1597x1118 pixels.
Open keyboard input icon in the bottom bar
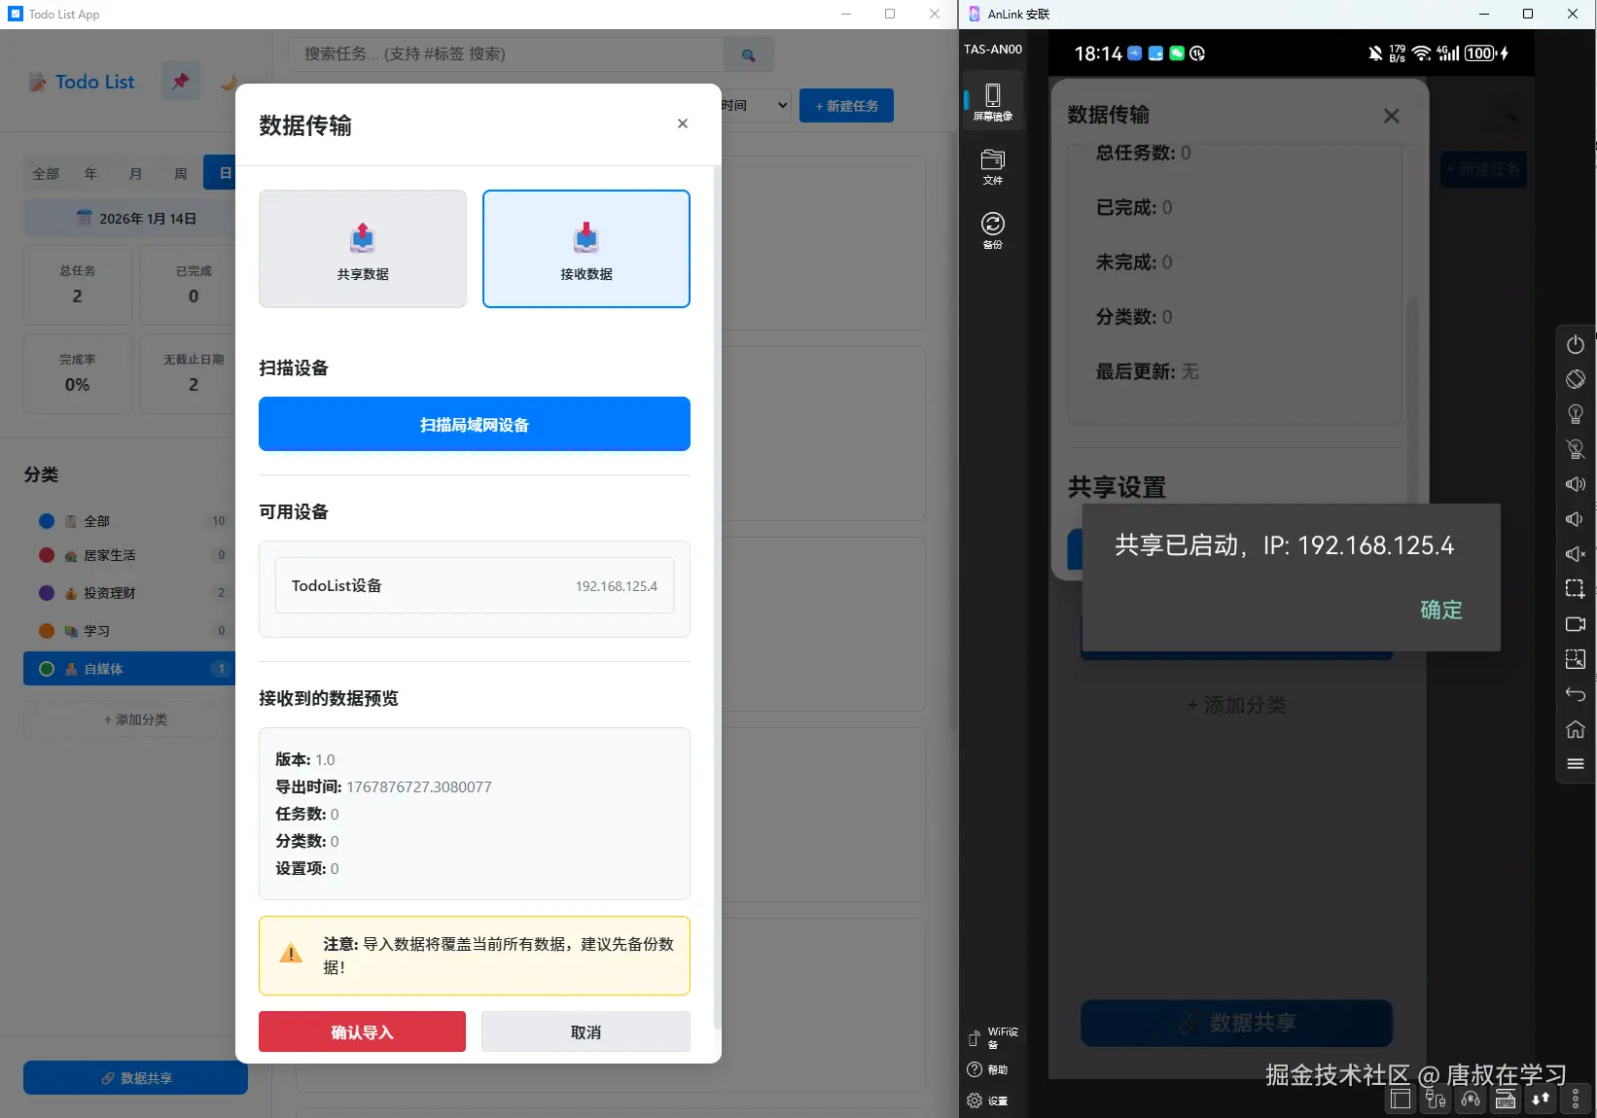1506,1100
